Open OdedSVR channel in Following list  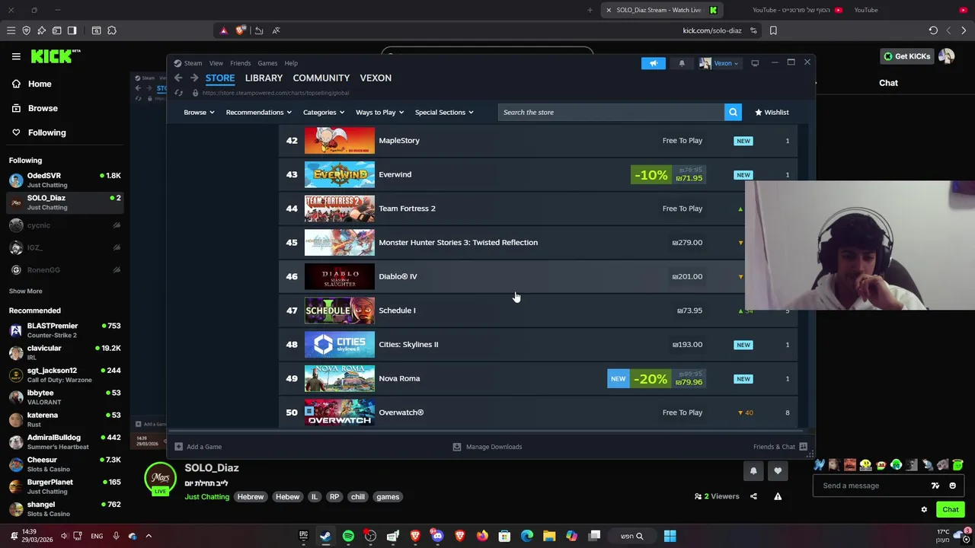(x=65, y=180)
